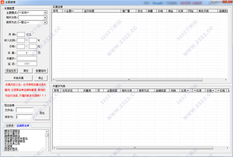This screenshot has height=157, width=233.
Task: Click the 采集 page count field
Action: 27,53
